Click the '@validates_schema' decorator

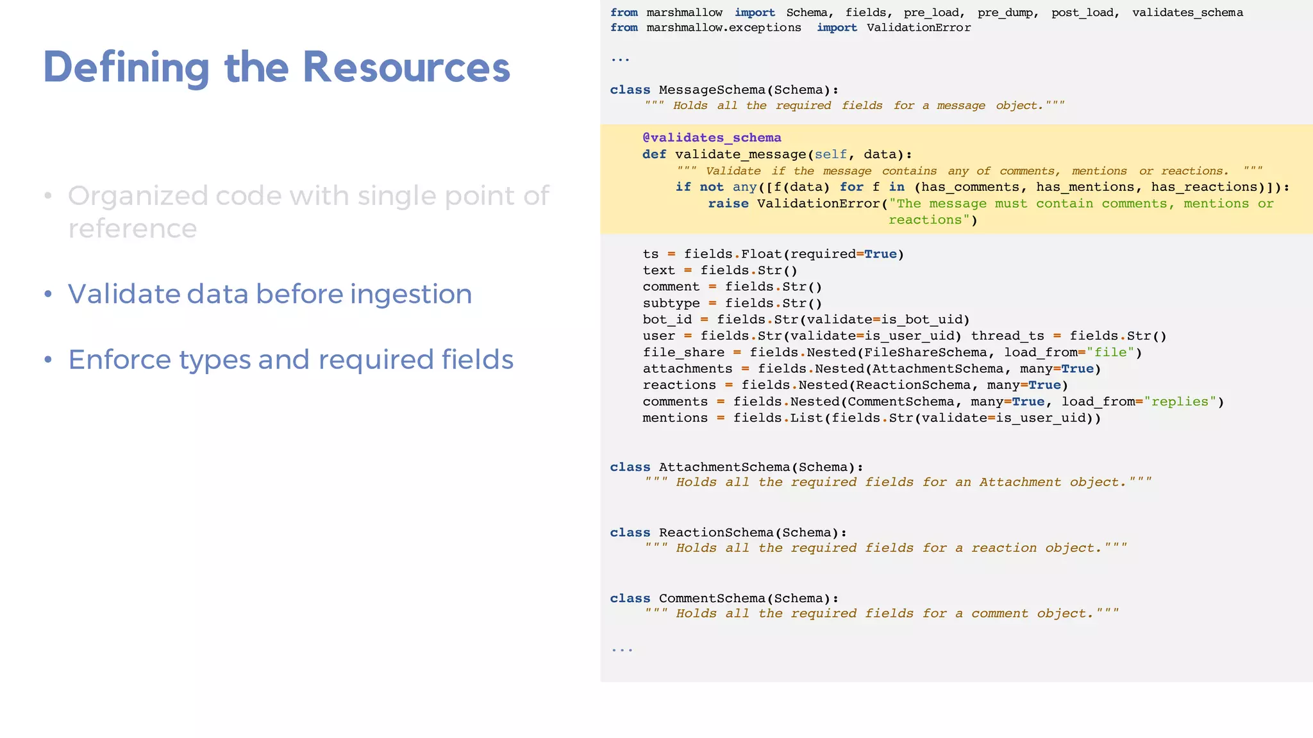(712, 138)
